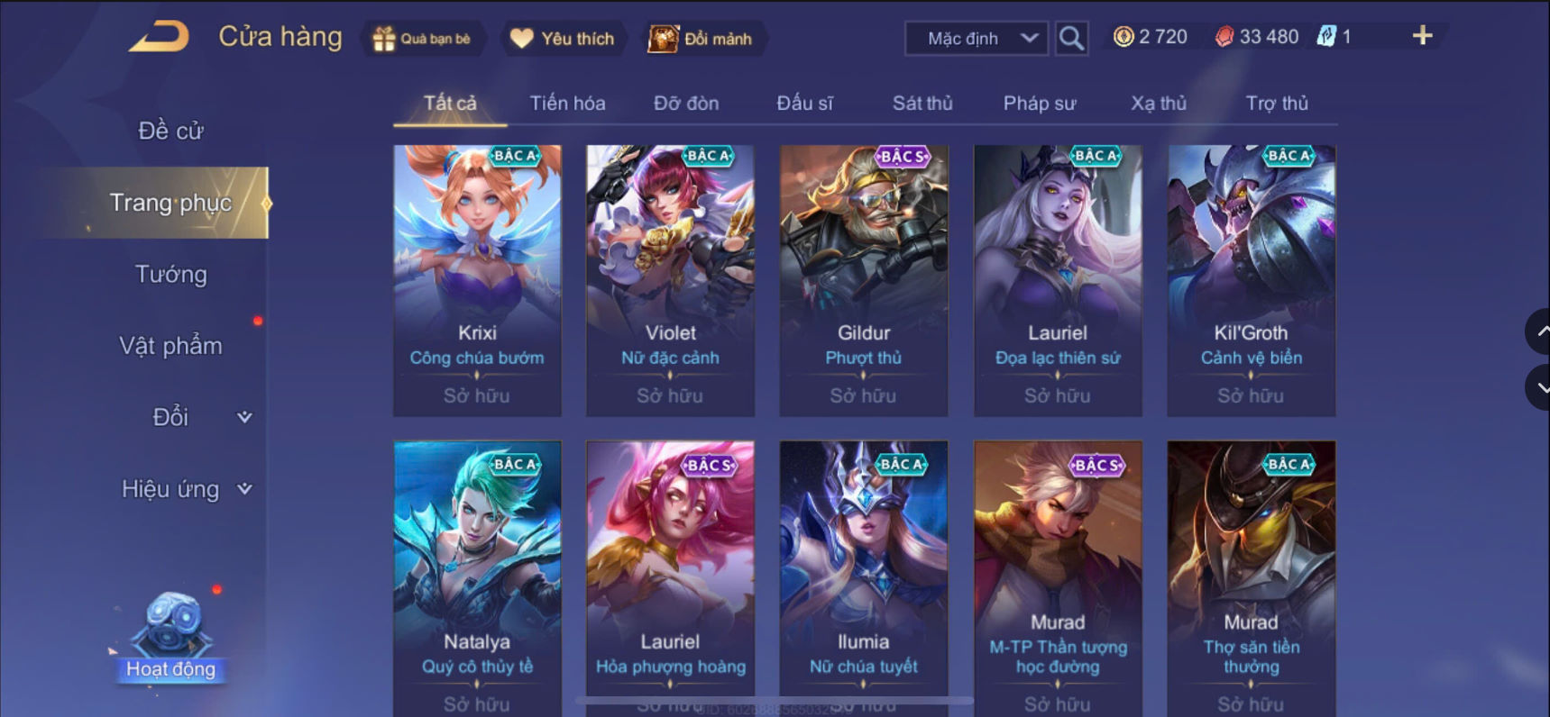Switch to the Sát thủ tab
The height and width of the screenshot is (717, 1550).
922,103
